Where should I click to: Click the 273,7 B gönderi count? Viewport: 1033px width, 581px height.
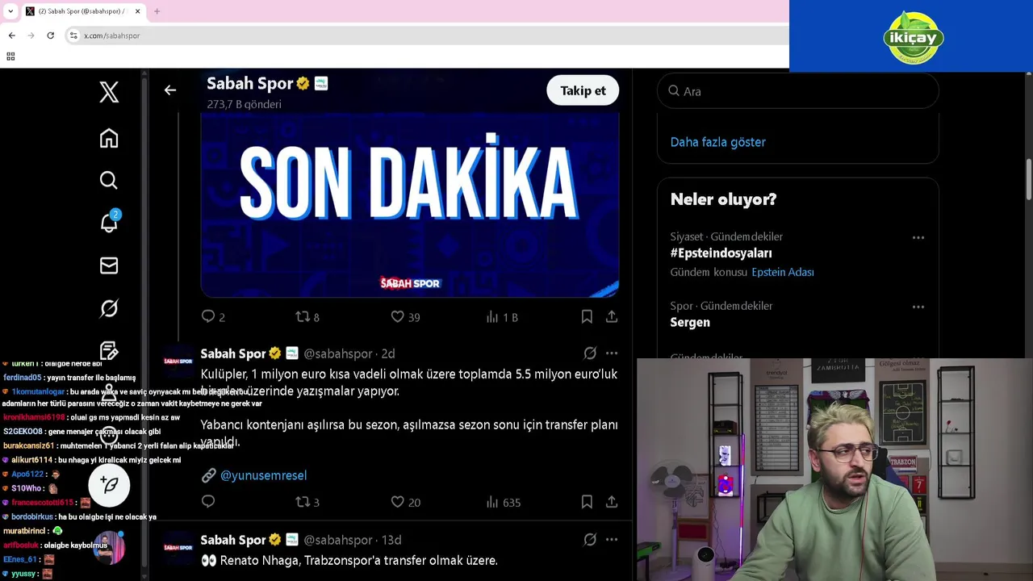(x=244, y=104)
